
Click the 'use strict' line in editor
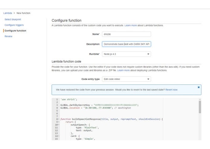(69, 100)
